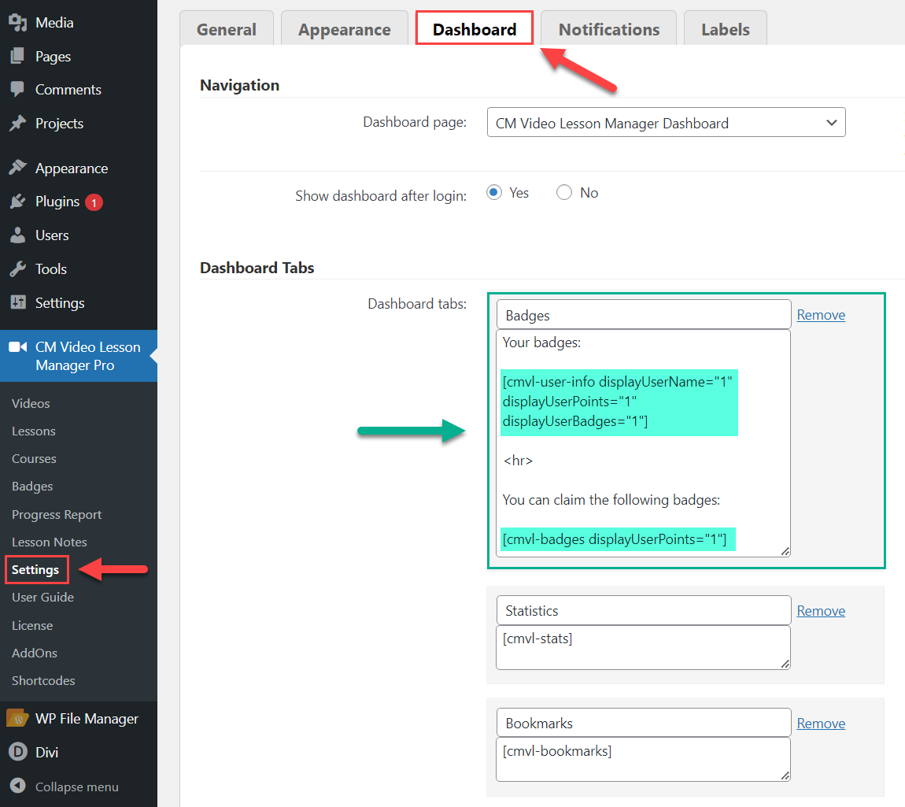The height and width of the screenshot is (807, 905).
Task: Open Lesson Notes submenu item
Action: 49,542
